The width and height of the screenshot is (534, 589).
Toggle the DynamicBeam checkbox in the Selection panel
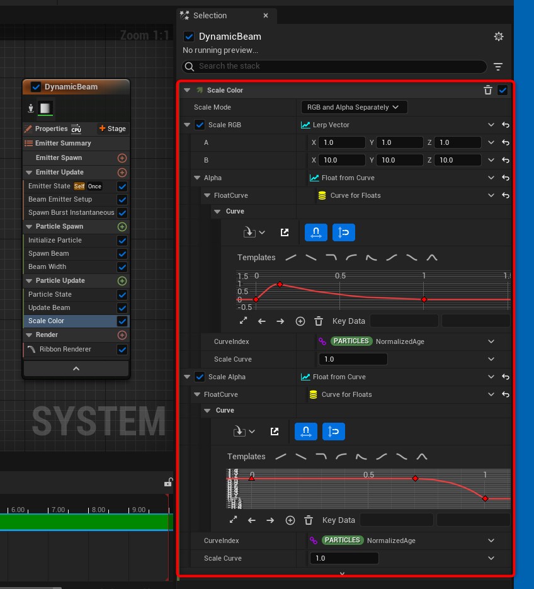[189, 37]
